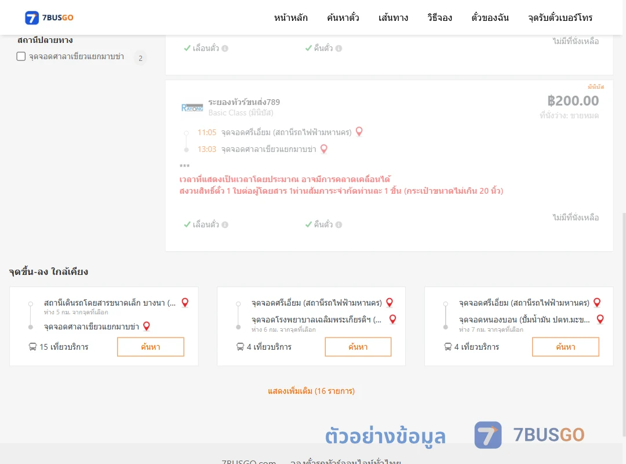The image size is (626, 464).
Task: Click the page vertical scrollbar
Action: pos(624,324)
